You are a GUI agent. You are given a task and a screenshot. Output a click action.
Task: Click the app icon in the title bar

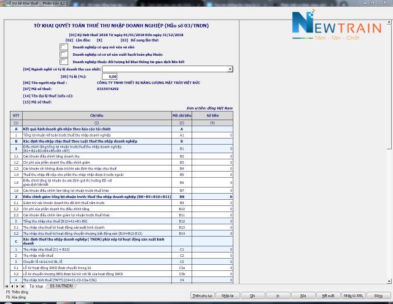pyautogui.click(x=2, y=3)
